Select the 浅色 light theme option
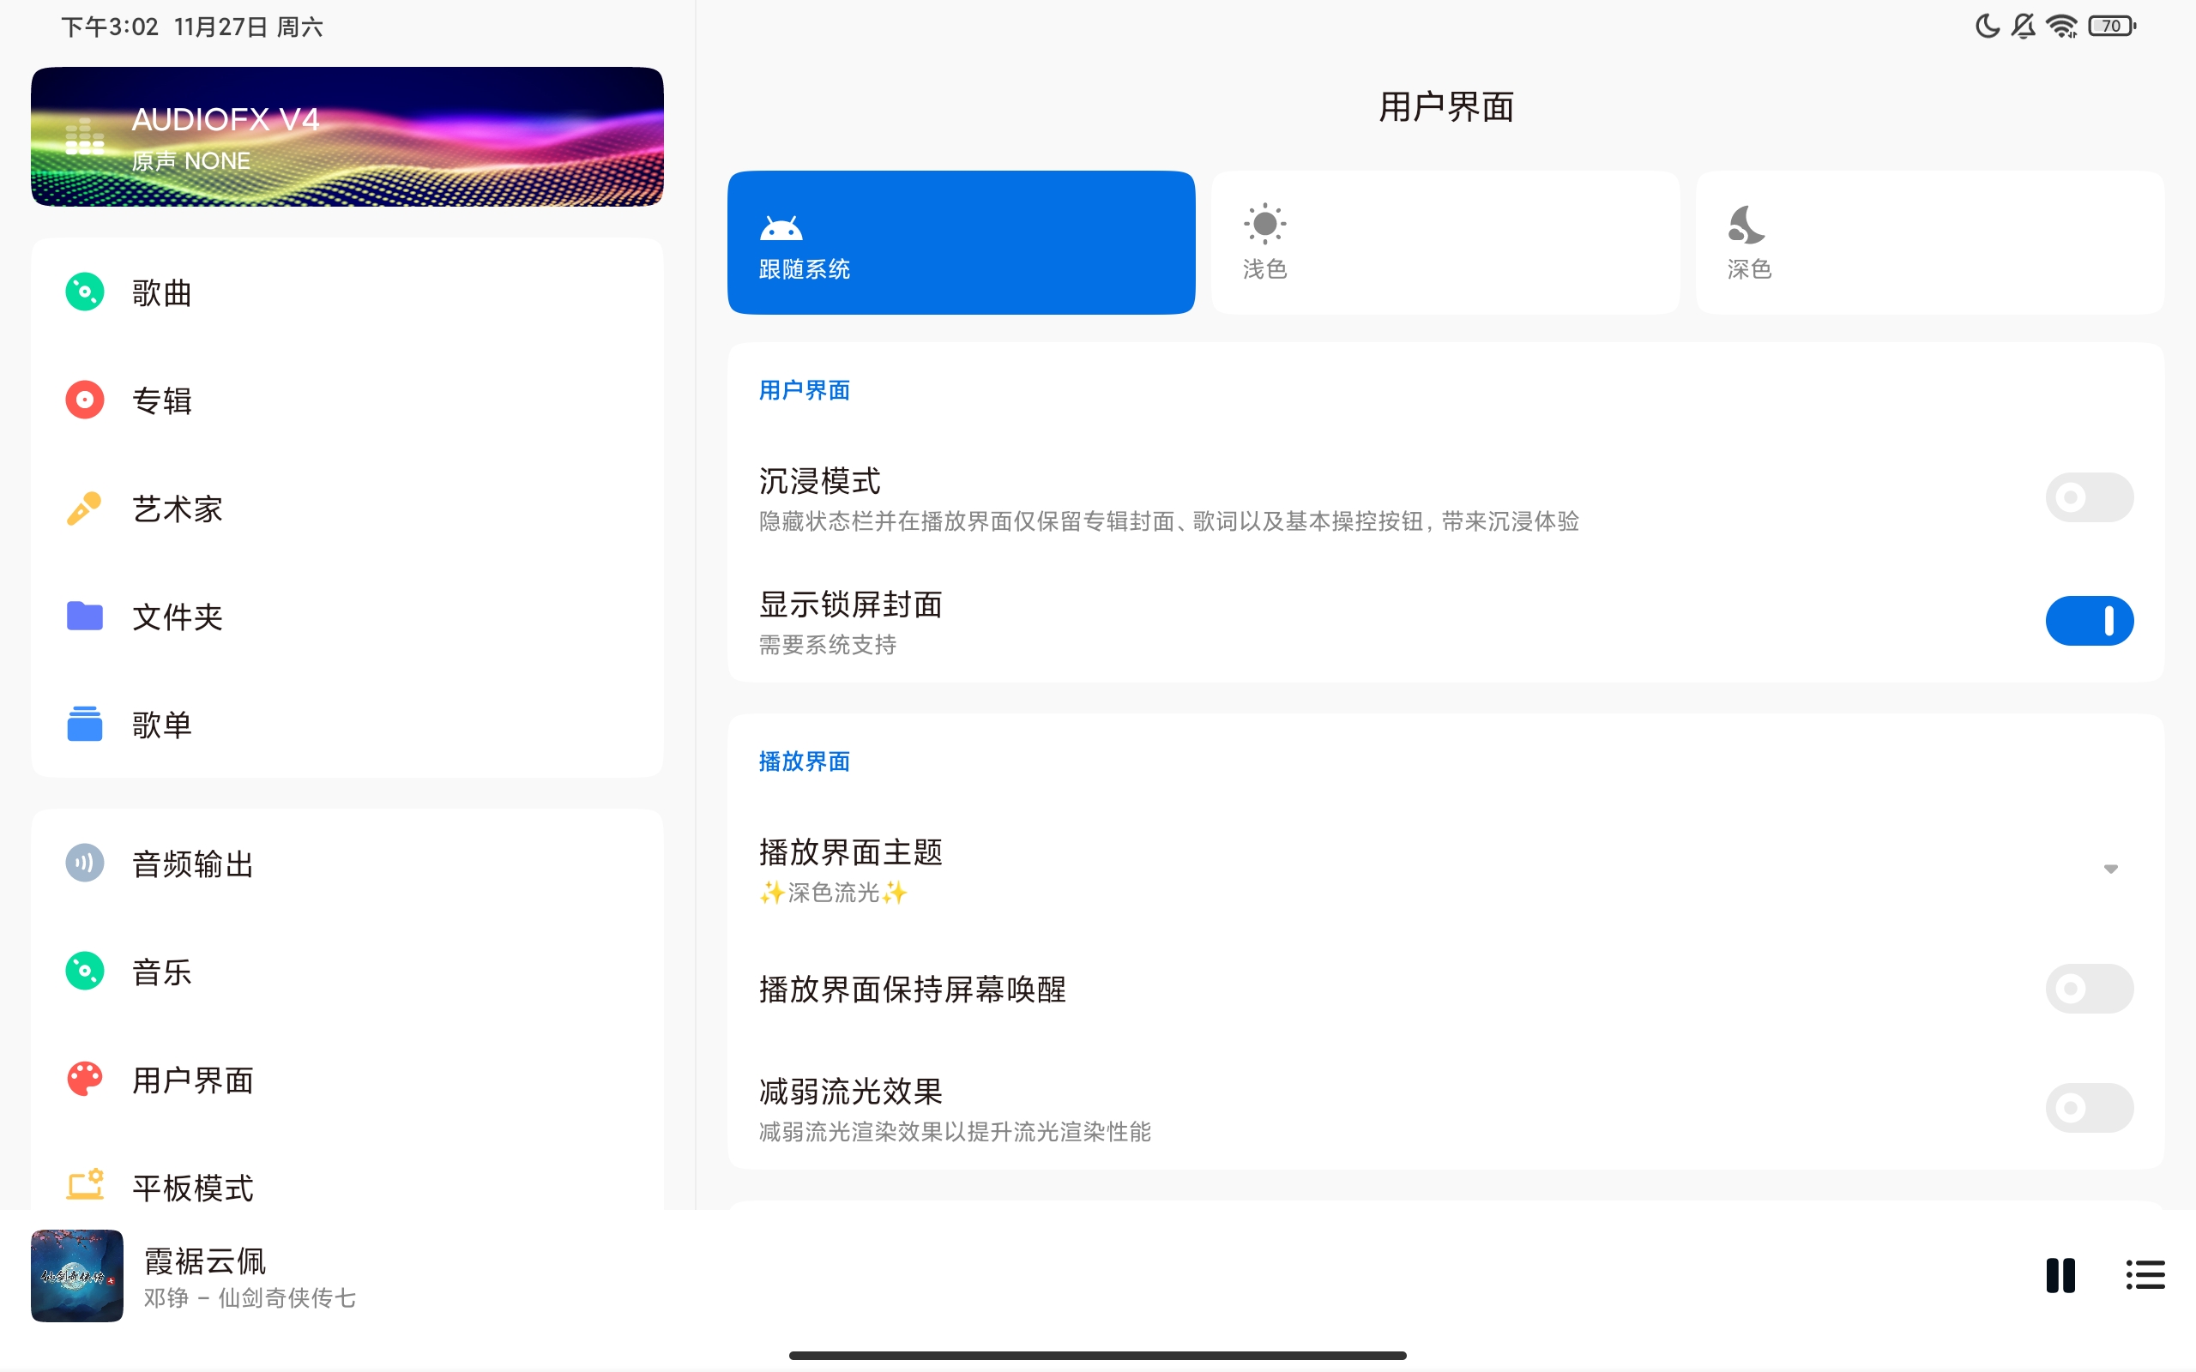Viewport: 2196px width, 1372px height. pyautogui.click(x=1445, y=241)
